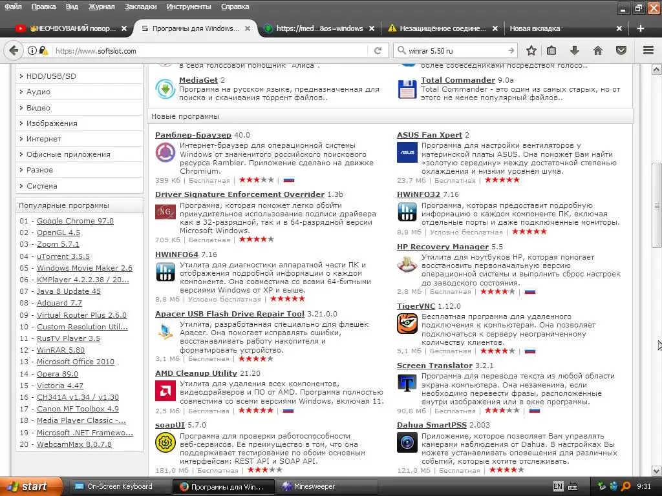The image size is (662, 496).
Task: Click the MediaGet program icon
Action: pyautogui.click(x=165, y=89)
